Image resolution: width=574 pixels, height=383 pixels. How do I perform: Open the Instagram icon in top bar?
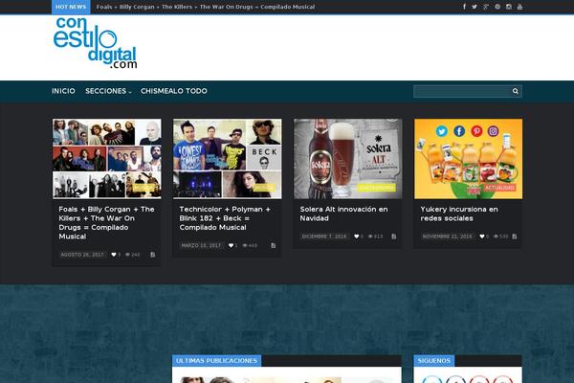[x=509, y=7]
